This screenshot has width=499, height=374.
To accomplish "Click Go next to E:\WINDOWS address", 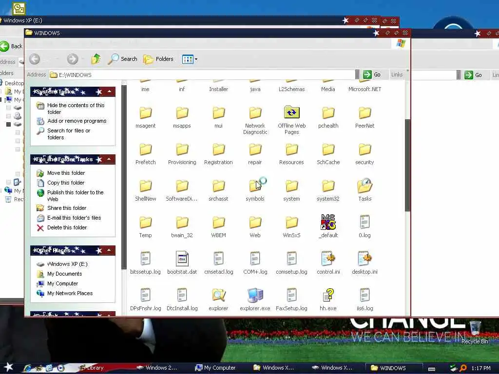I will (x=372, y=75).
